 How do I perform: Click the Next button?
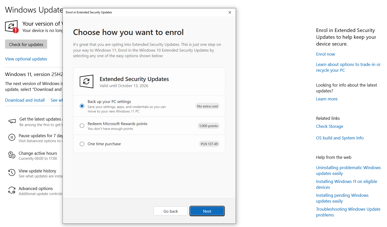point(207,211)
